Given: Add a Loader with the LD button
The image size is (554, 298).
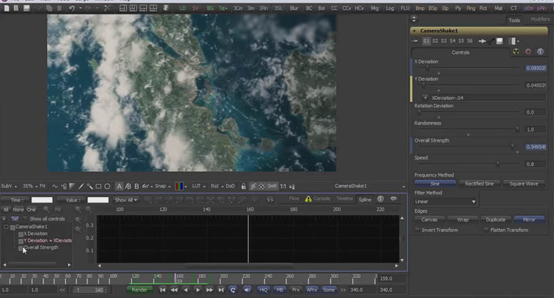Looking at the screenshot, I should (183, 8).
